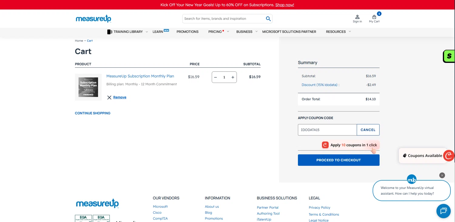This screenshot has height=222, width=455.
Task: Open MICROSOFT SOLUTIONS PARTNER menu item
Action: [289, 32]
